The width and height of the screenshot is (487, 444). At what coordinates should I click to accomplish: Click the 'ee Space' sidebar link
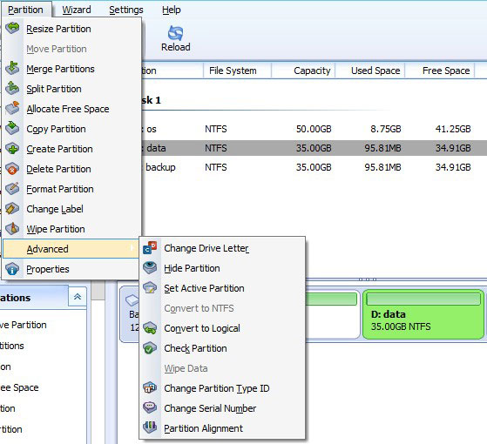pos(19,387)
